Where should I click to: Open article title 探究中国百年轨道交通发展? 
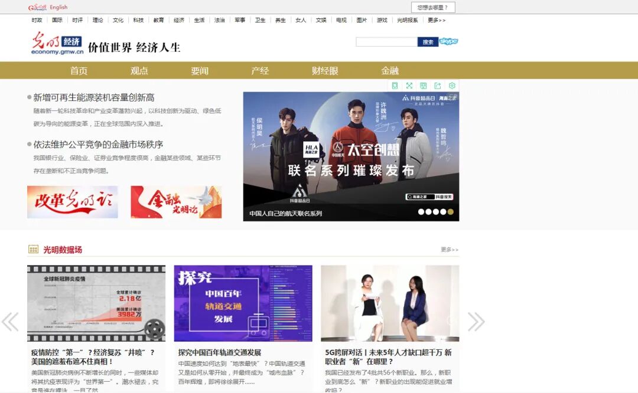(x=220, y=352)
